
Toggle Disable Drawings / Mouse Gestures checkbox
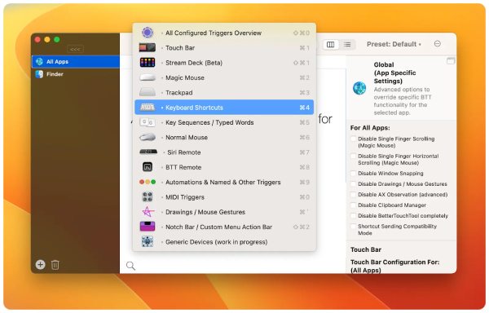354,184
